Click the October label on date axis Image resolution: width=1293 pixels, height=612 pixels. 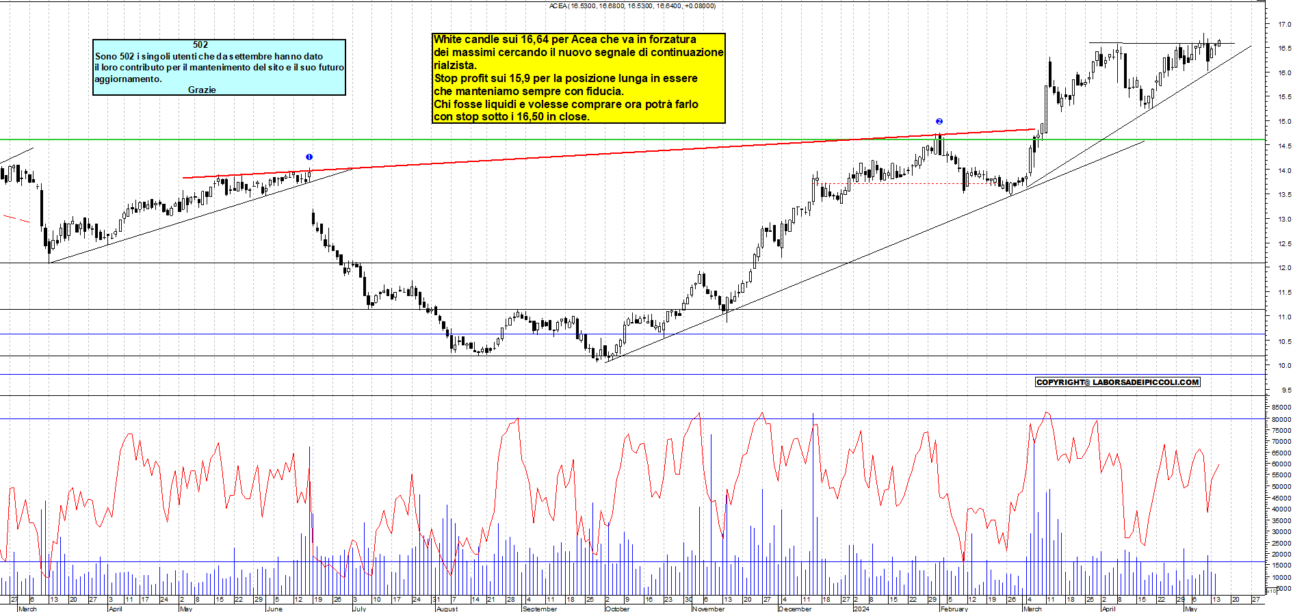point(618,609)
